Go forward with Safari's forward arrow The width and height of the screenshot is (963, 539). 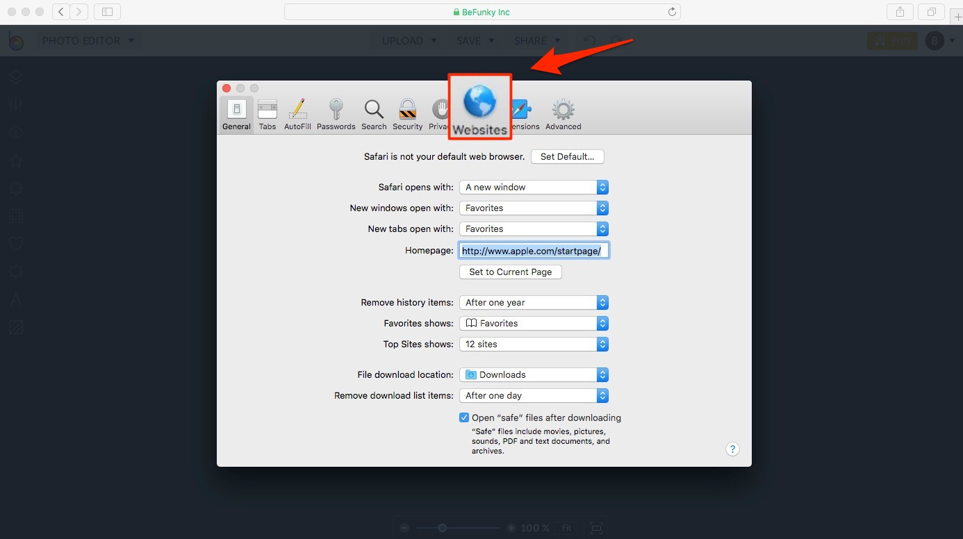(79, 12)
